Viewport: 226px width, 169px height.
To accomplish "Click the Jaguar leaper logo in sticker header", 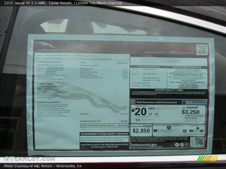I will coord(47,45).
